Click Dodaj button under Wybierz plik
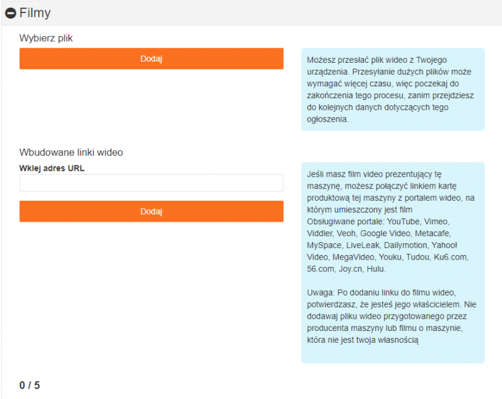The height and width of the screenshot is (399, 502). coord(152,59)
